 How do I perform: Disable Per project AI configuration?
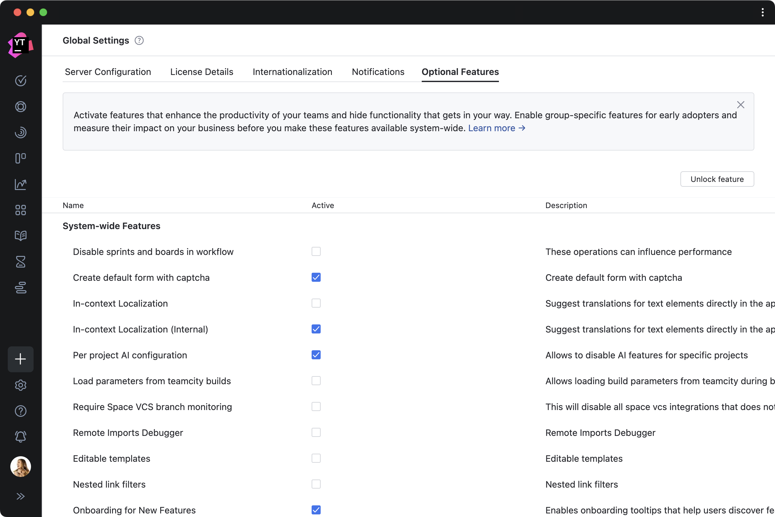[x=316, y=355]
